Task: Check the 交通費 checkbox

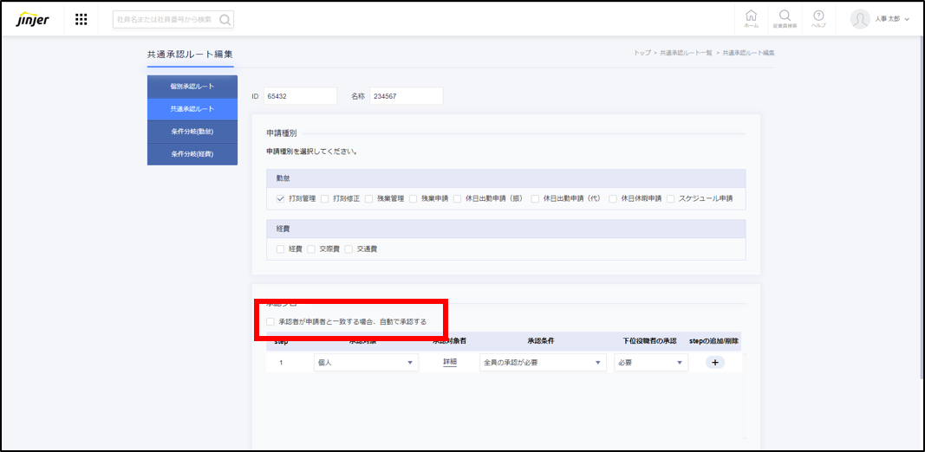Action: [349, 249]
